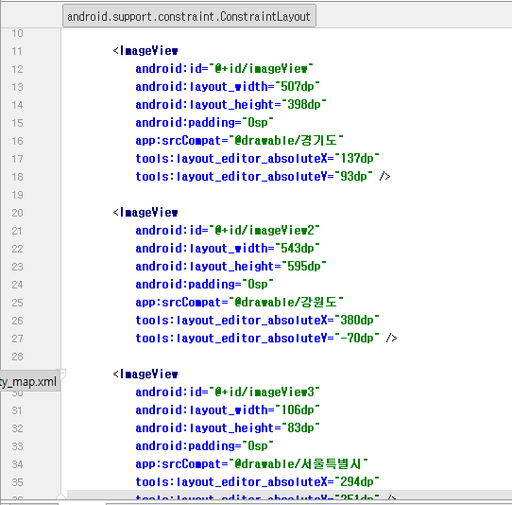Viewport: 512px width, 505px height.
Task: Click the layout_width="507dp" value
Action: click(297, 87)
